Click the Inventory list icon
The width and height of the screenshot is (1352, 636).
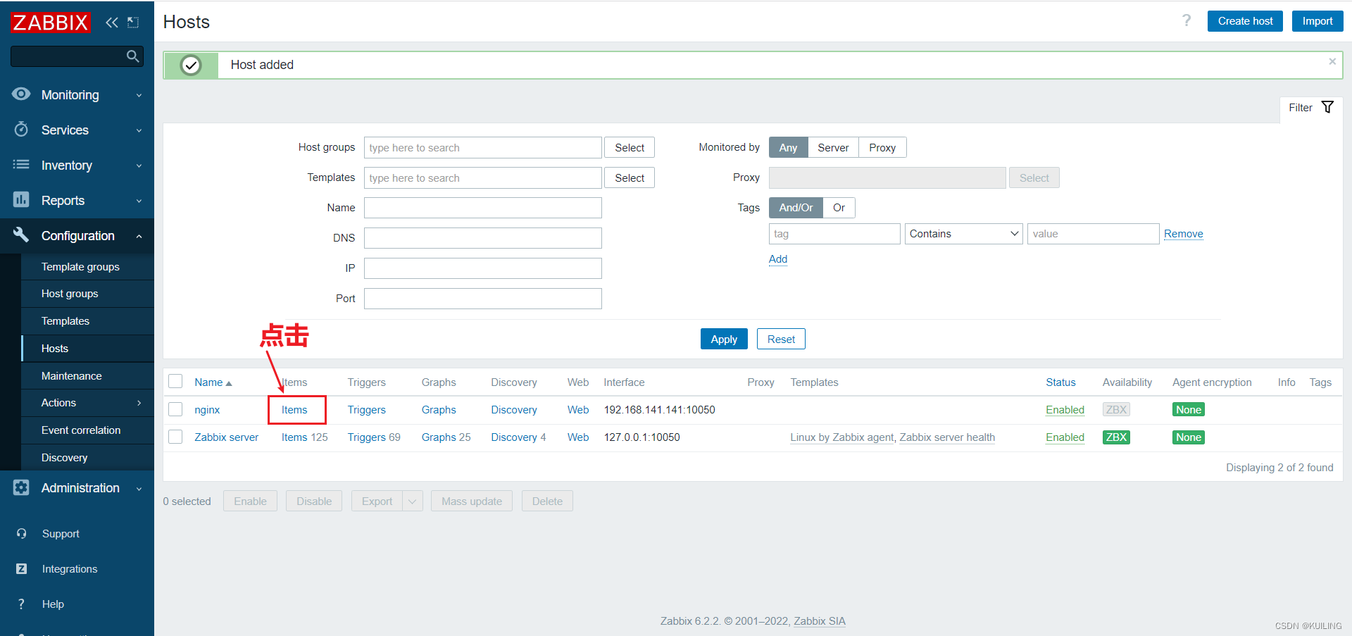click(x=21, y=165)
